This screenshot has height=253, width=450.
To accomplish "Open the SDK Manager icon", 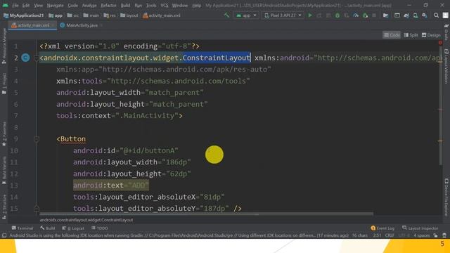I will coord(425,15).
